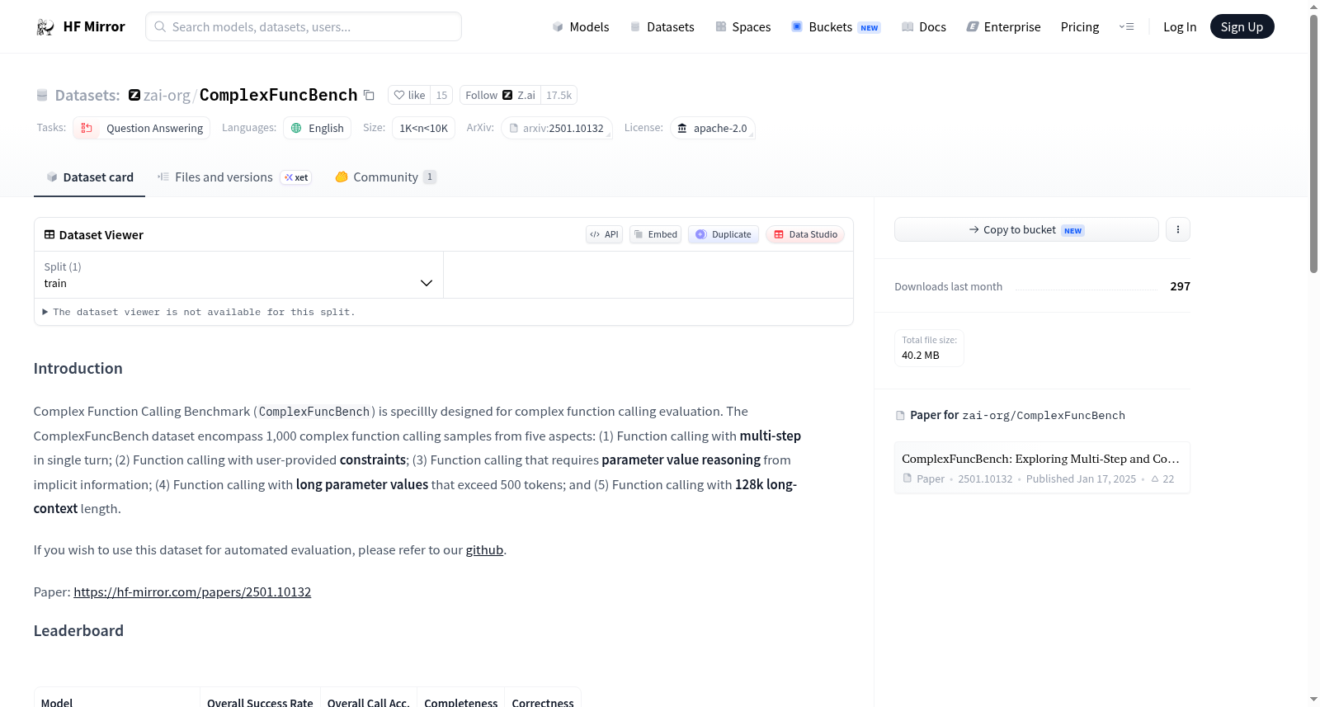1320x707 pixels.
Task: Open the hf-mirror.com/papers/2501.10132 link
Action: [192, 592]
